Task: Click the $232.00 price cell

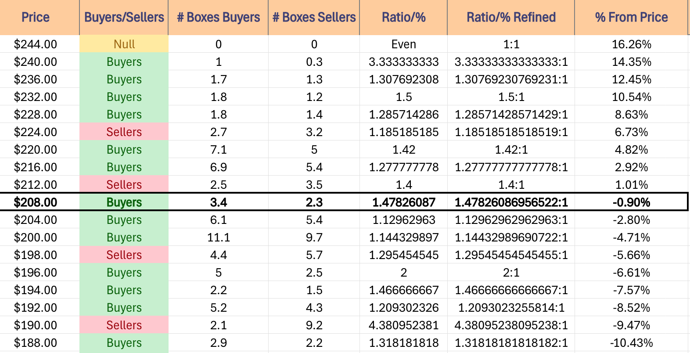Action: click(40, 97)
